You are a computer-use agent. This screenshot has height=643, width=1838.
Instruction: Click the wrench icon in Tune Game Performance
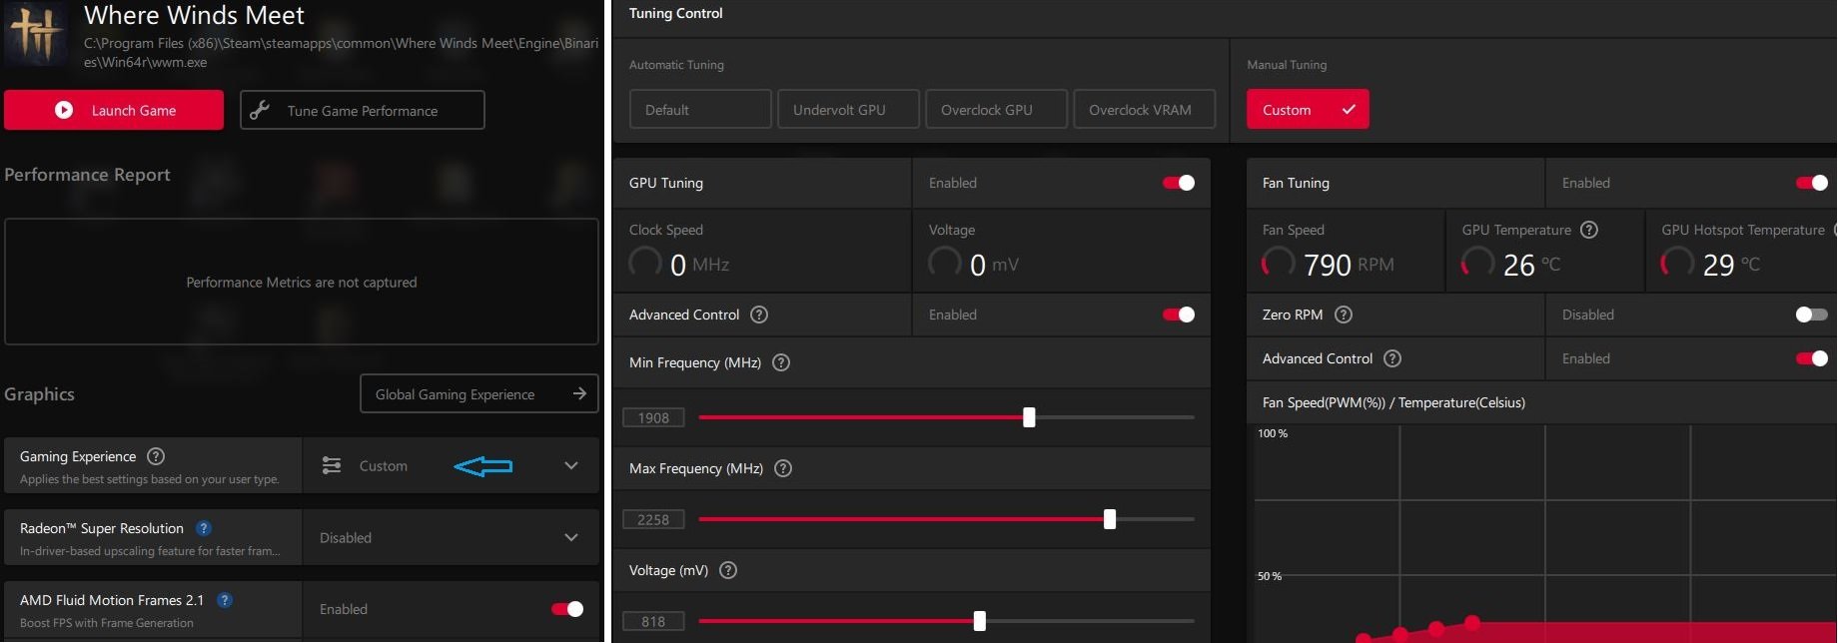[x=260, y=110]
